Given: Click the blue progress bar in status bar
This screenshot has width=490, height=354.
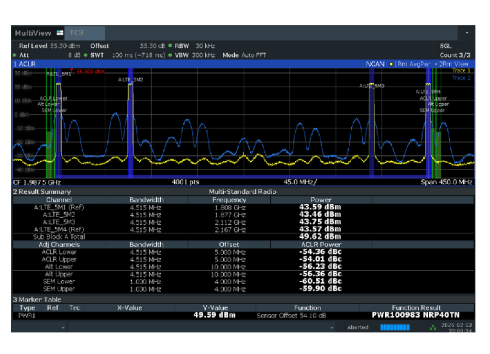Looking at the screenshot, I should pyautogui.click(x=395, y=327).
